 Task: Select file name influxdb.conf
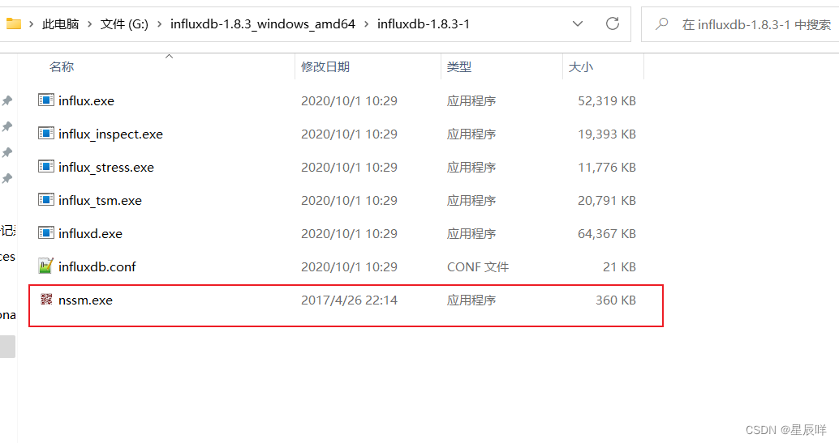(97, 266)
